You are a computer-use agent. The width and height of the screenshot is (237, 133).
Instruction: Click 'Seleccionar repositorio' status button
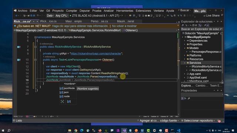198,121
